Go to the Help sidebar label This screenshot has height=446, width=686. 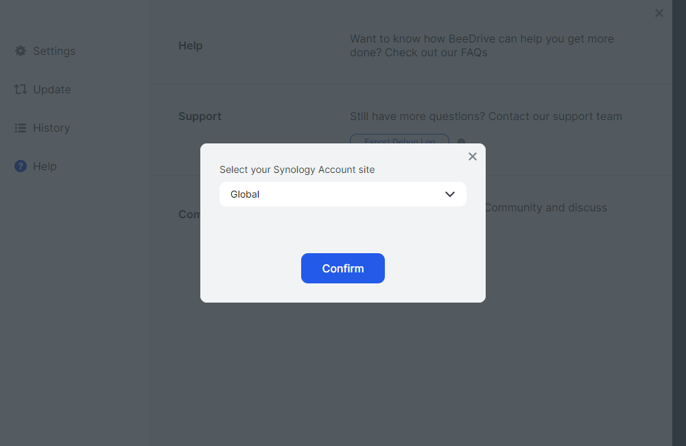(x=45, y=166)
